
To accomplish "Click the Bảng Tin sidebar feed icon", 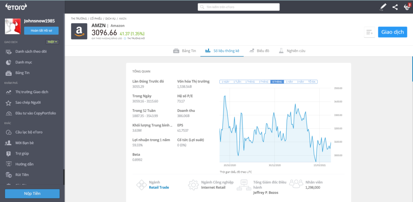I will click(x=8, y=73).
